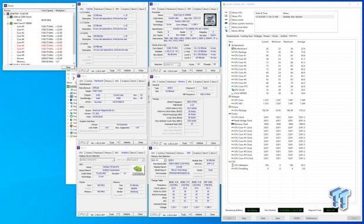Screen dimensions: 364x224
Task: Select the Core #6 row in Clocks window
Action: tap(39, 46)
